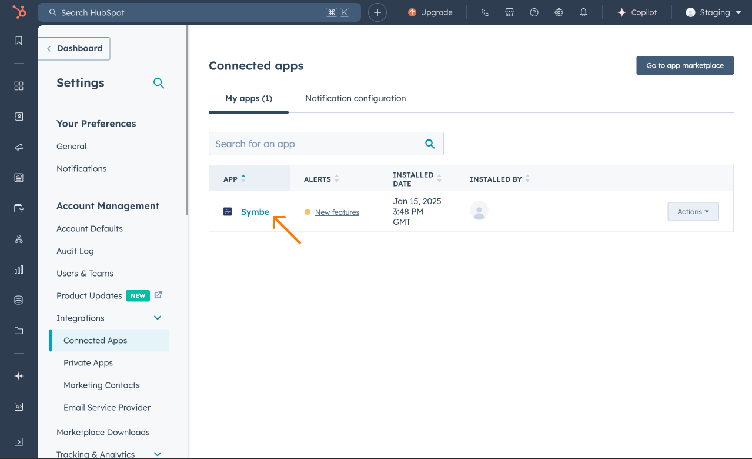752x459 pixels.
Task: Open the Symbe app link
Action: coord(255,212)
